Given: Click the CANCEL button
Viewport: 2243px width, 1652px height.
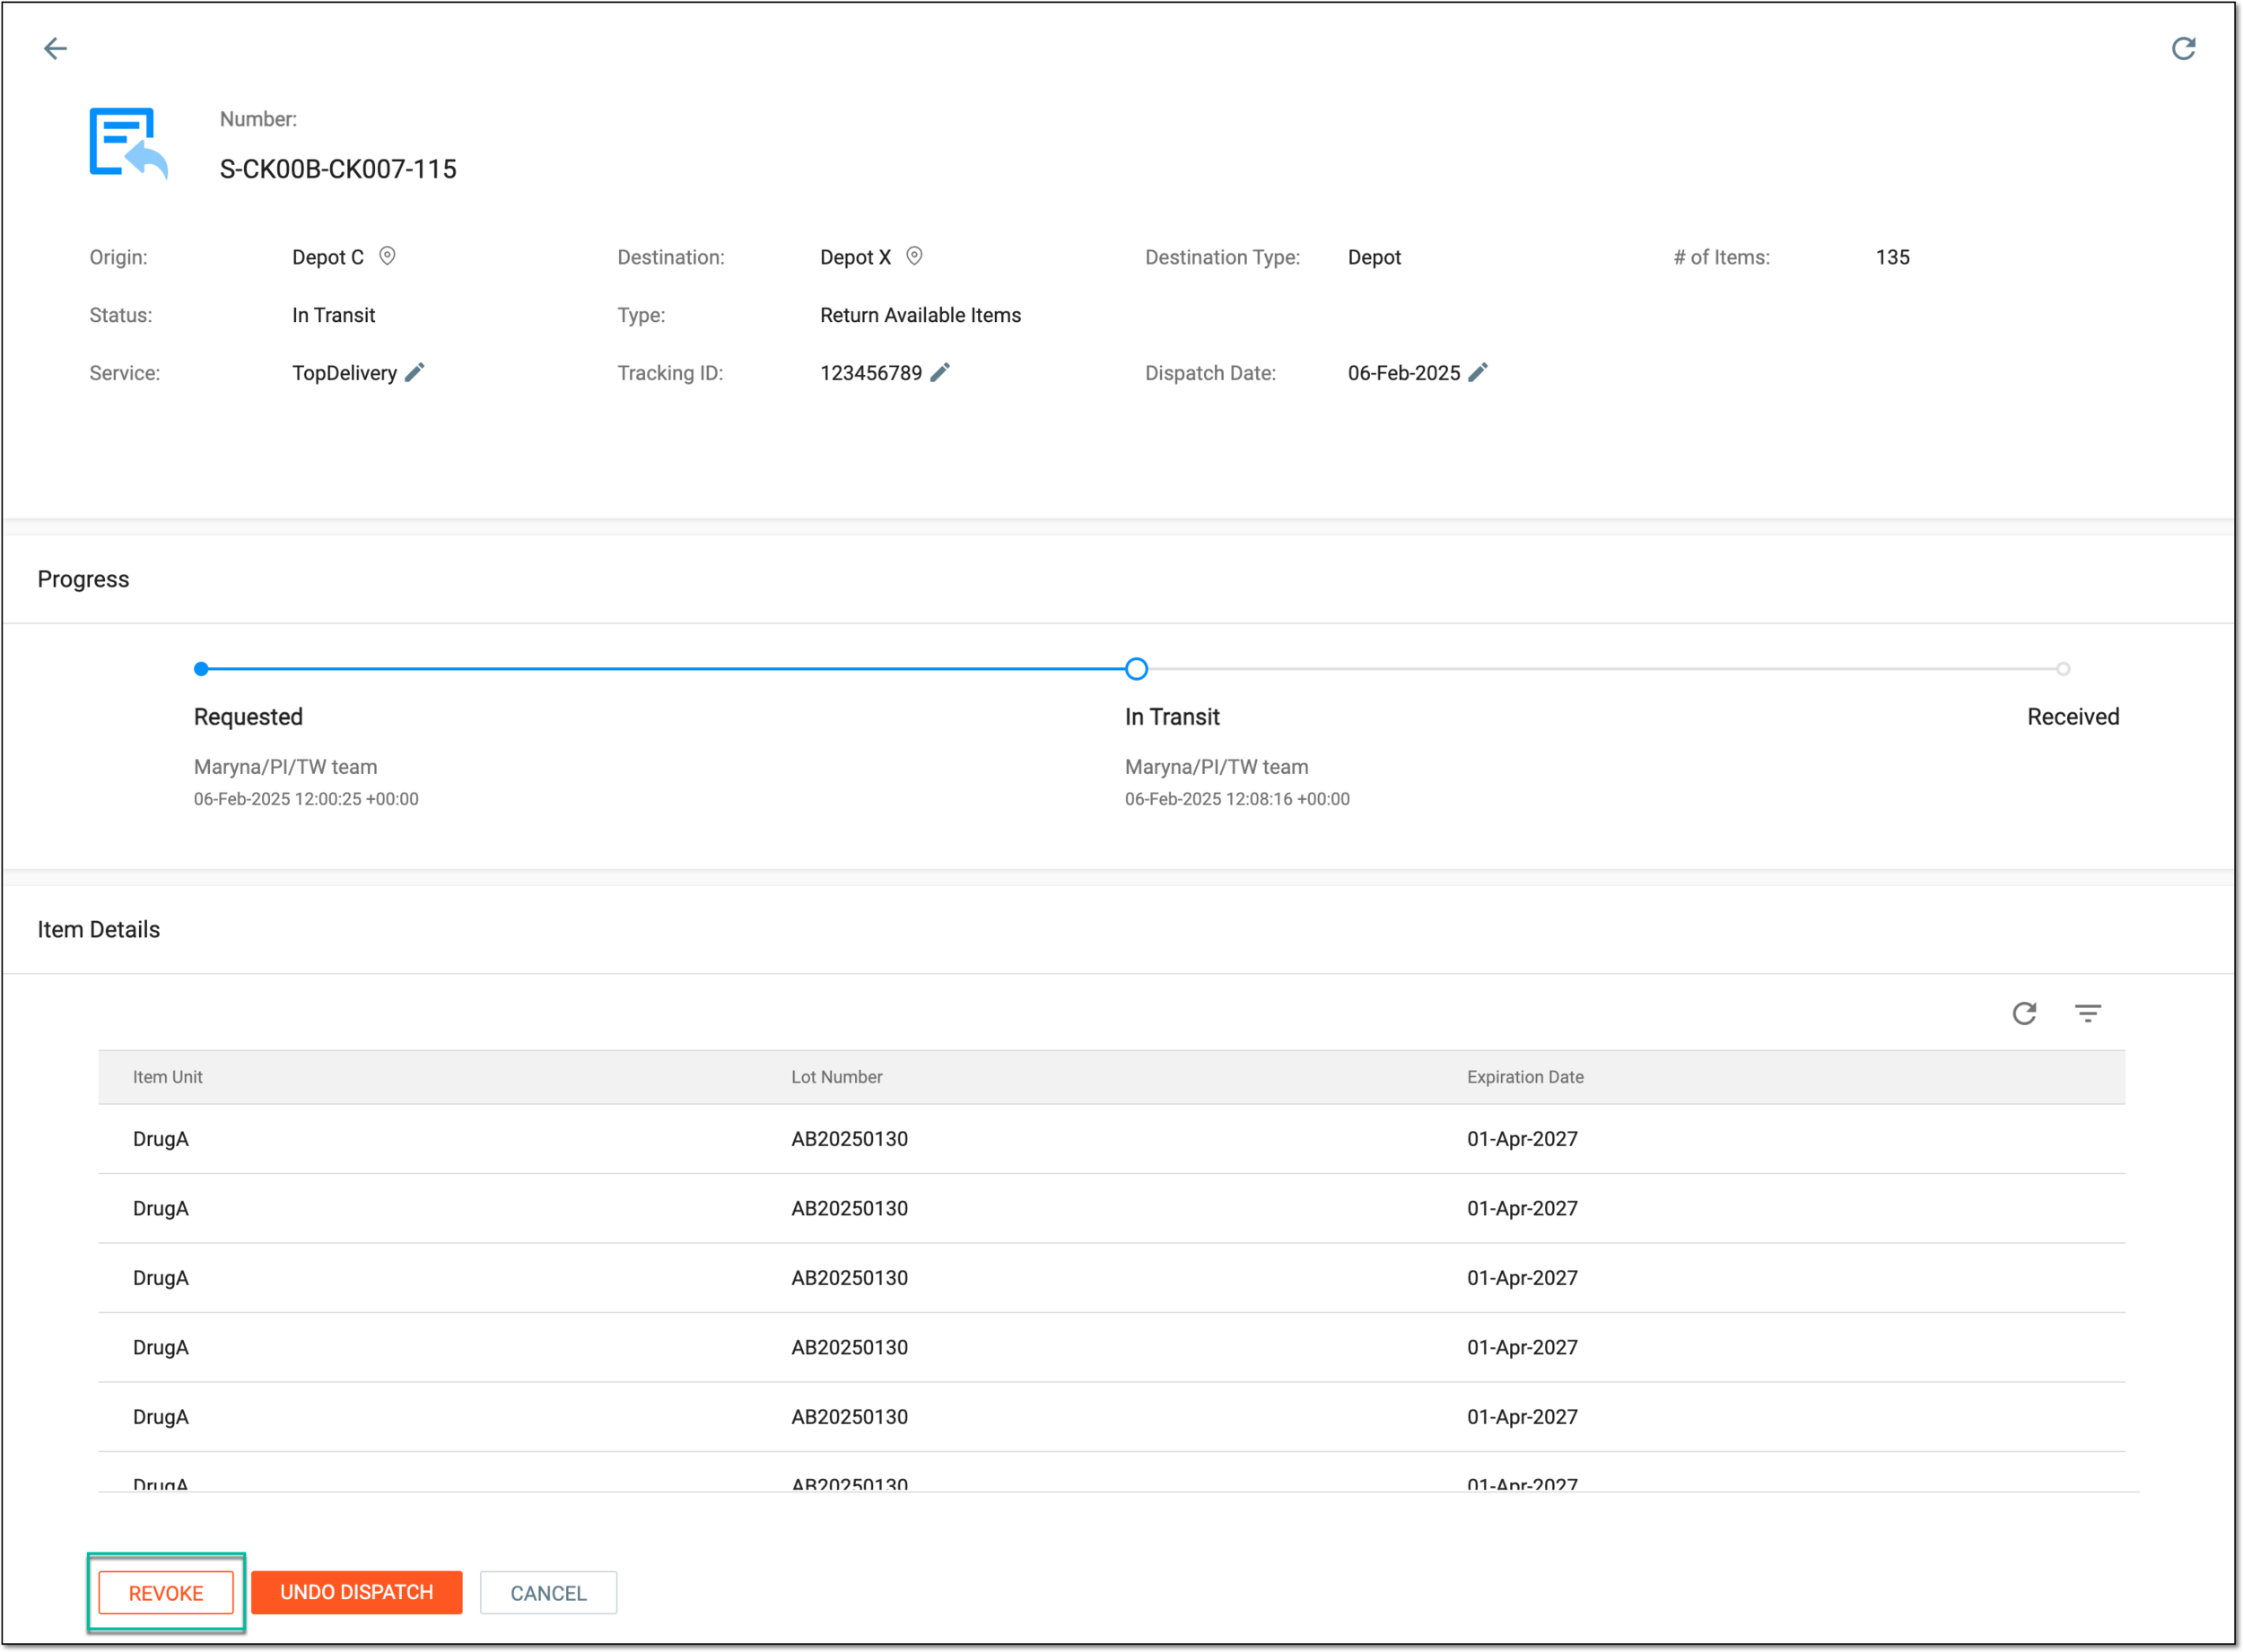Looking at the screenshot, I should [548, 1592].
